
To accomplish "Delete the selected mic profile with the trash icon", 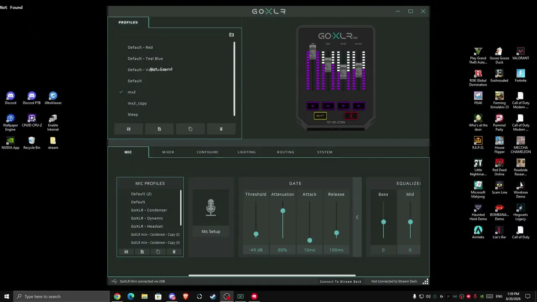I will (174, 252).
